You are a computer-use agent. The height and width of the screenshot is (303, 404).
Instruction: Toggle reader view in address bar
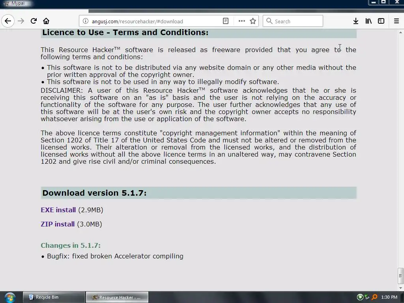click(225, 21)
